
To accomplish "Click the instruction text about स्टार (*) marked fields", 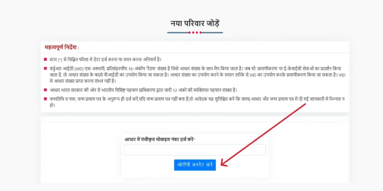I will (x=105, y=59).
